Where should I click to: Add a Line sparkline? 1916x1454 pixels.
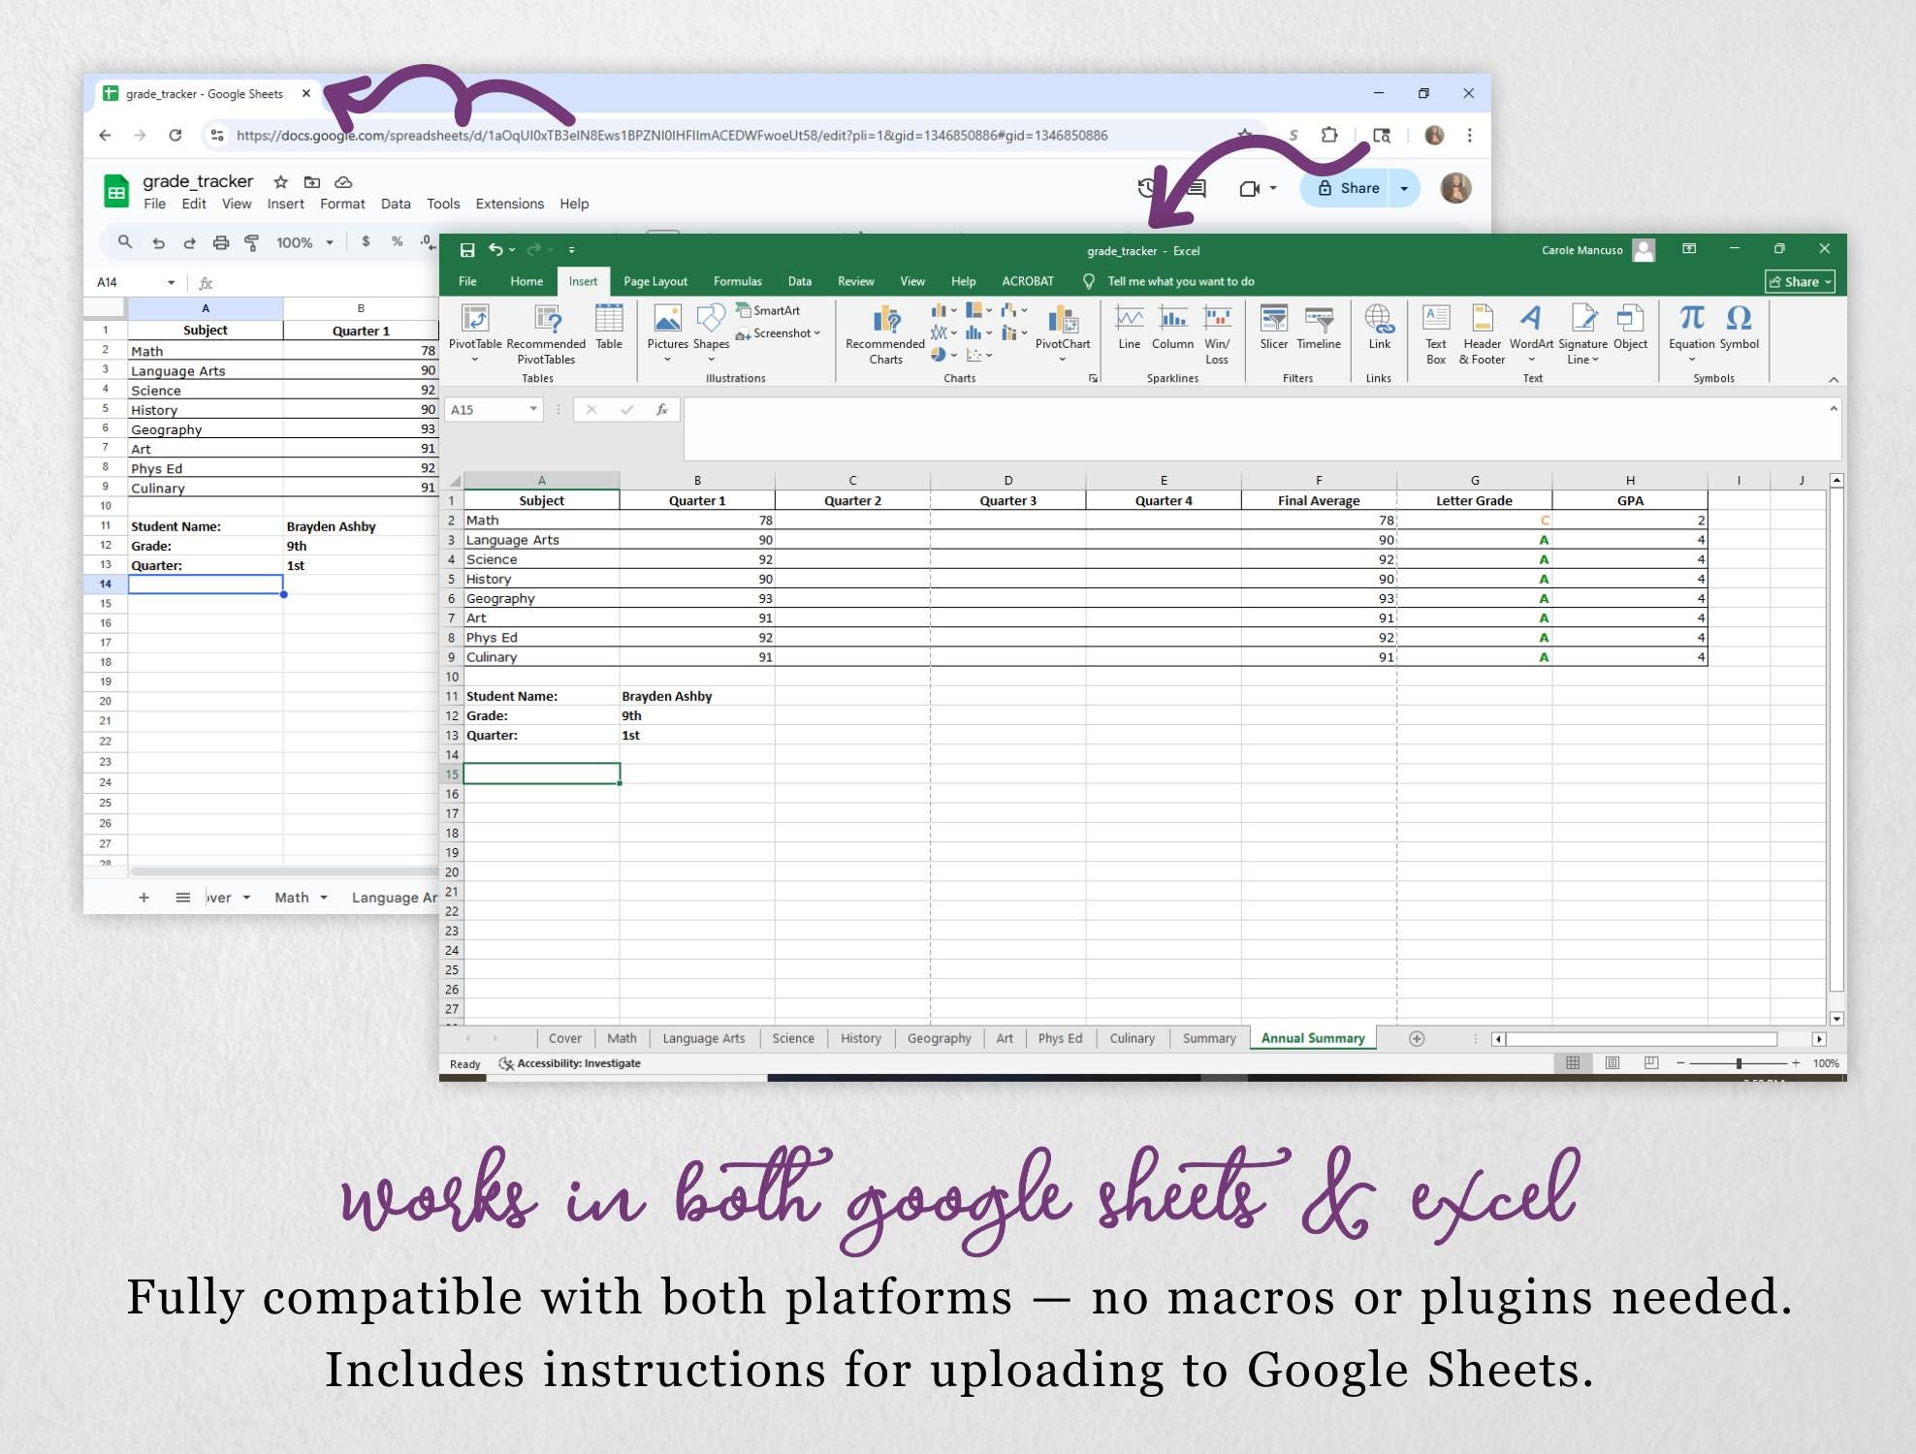pyautogui.click(x=1130, y=328)
